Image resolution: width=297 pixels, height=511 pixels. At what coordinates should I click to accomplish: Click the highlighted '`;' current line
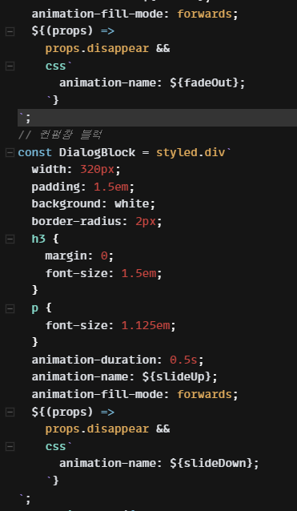pyautogui.click(x=157, y=118)
